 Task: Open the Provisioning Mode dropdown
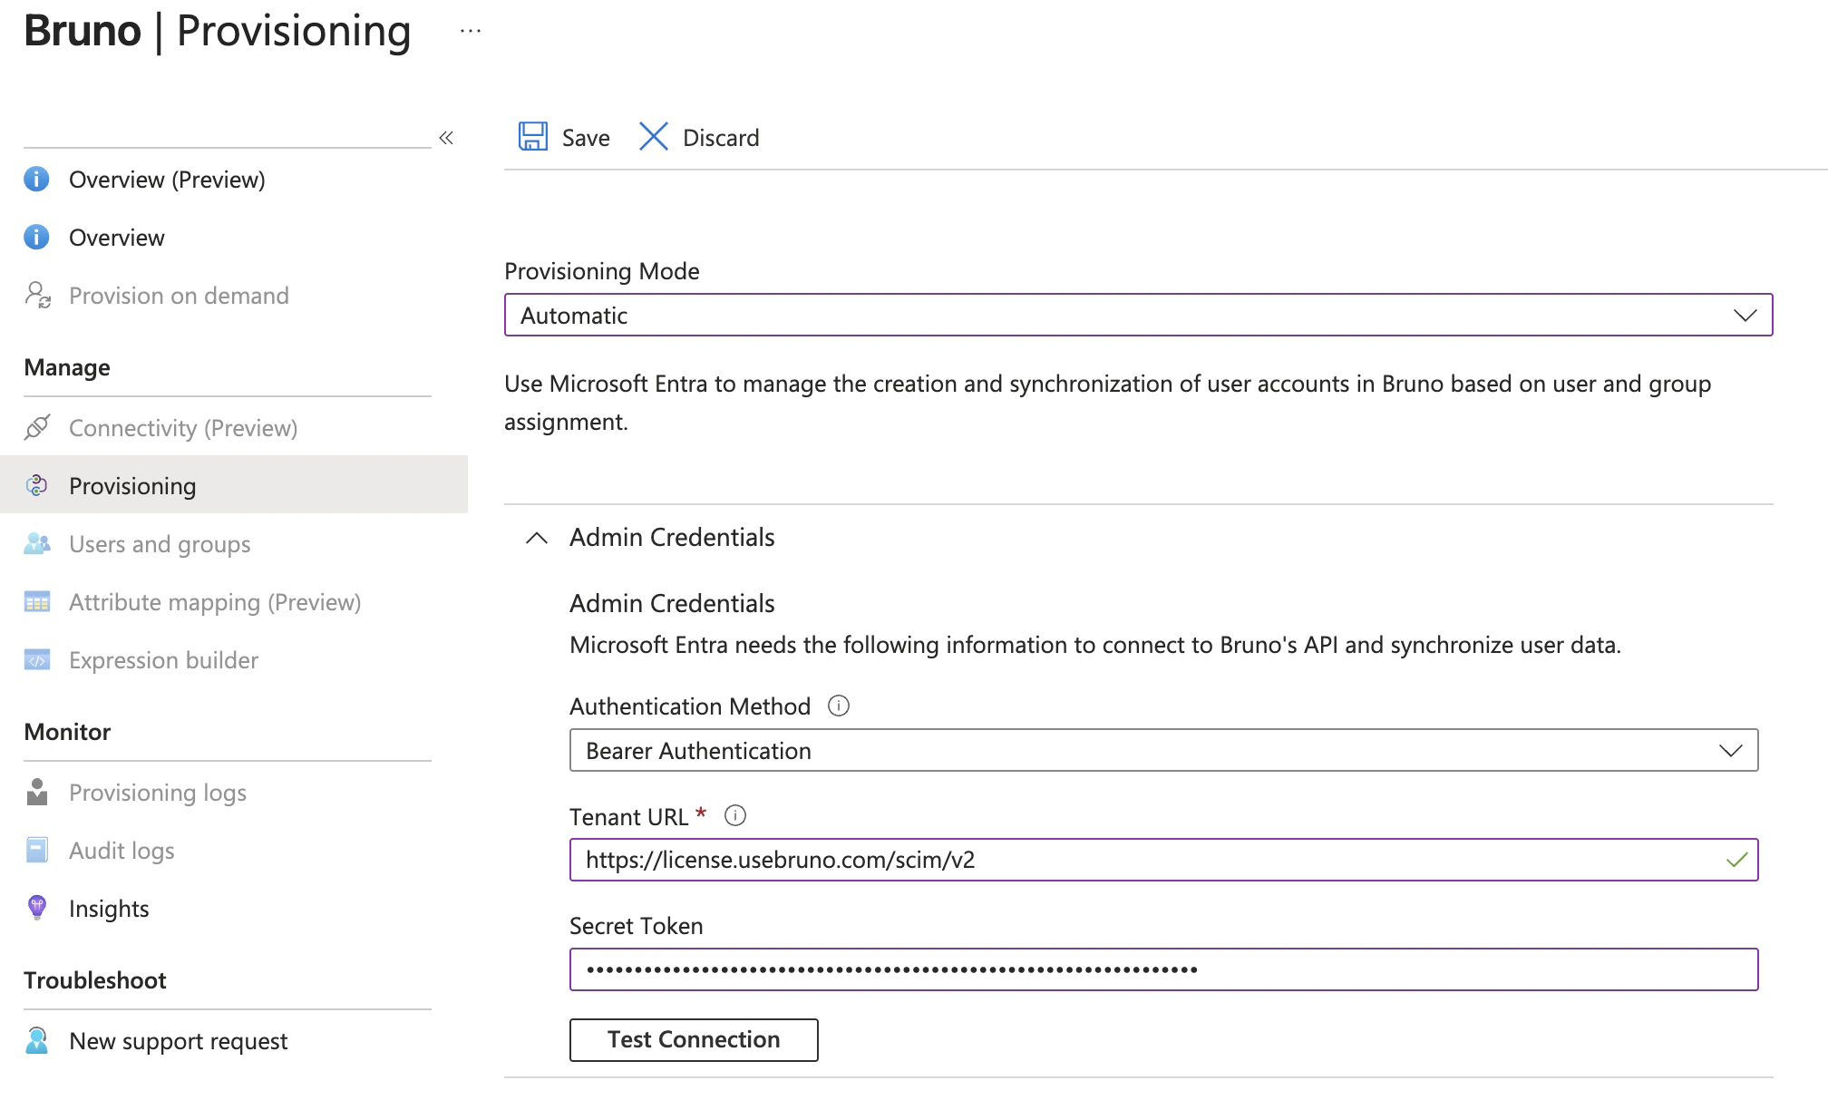[x=1745, y=315]
